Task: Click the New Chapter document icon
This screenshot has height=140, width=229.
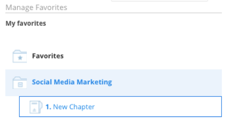Action: click(36, 107)
